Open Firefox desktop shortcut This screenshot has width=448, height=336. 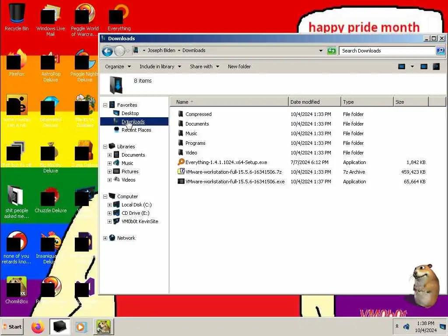click(17, 62)
